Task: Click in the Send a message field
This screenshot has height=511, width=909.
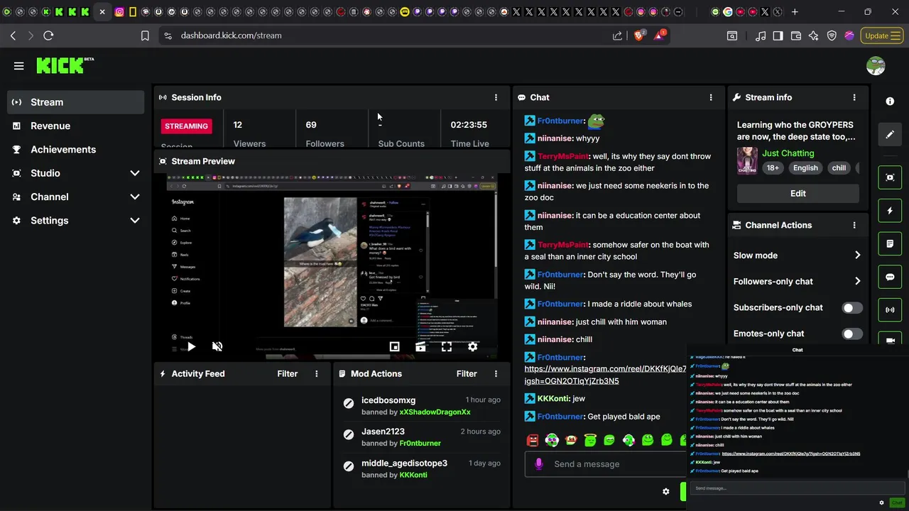Action: (x=607, y=463)
